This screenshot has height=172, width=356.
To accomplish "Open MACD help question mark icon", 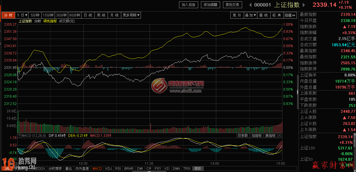I will 19,136.
